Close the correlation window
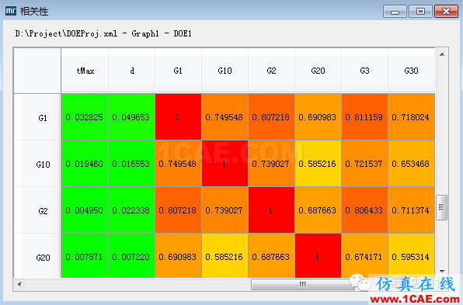 point(446,12)
